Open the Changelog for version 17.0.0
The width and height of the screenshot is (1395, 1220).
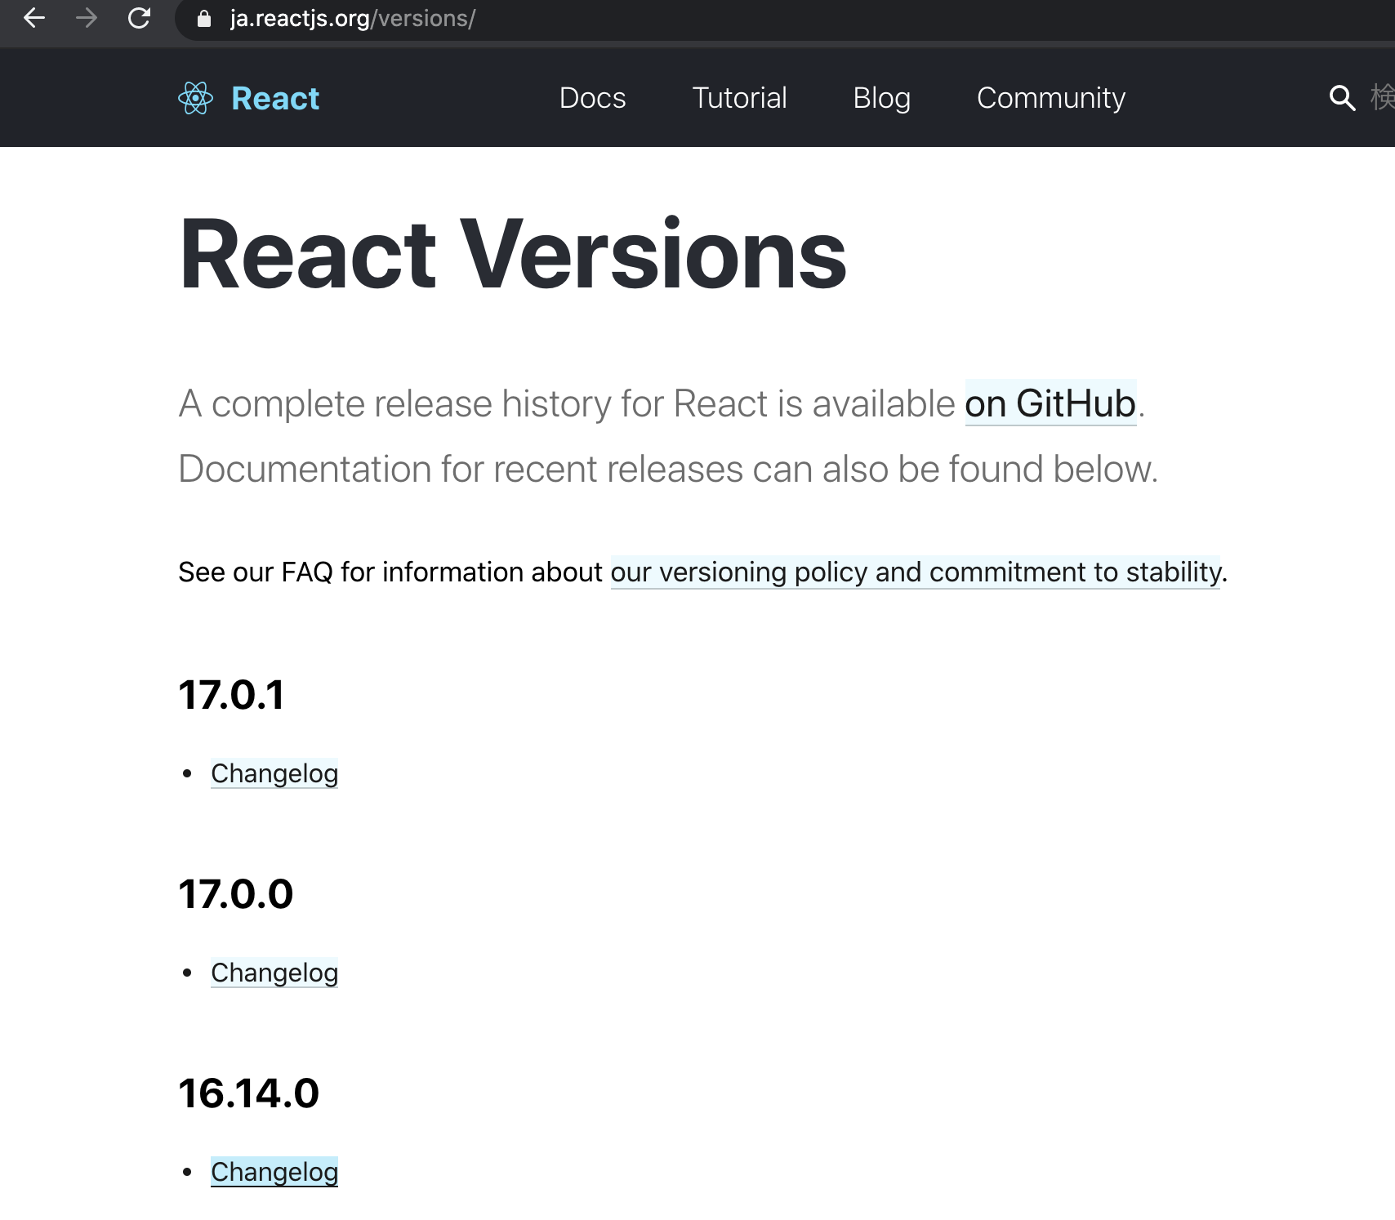(274, 973)
